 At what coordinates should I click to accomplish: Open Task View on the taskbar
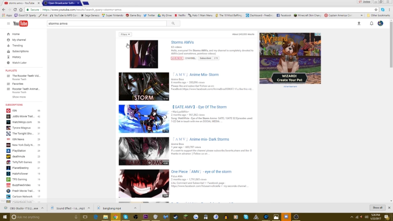(x=85, y=217)
